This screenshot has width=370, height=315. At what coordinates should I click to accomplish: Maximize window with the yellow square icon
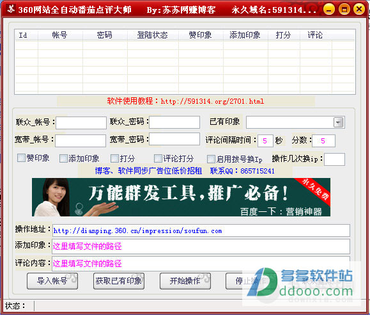tap(344, 9)
